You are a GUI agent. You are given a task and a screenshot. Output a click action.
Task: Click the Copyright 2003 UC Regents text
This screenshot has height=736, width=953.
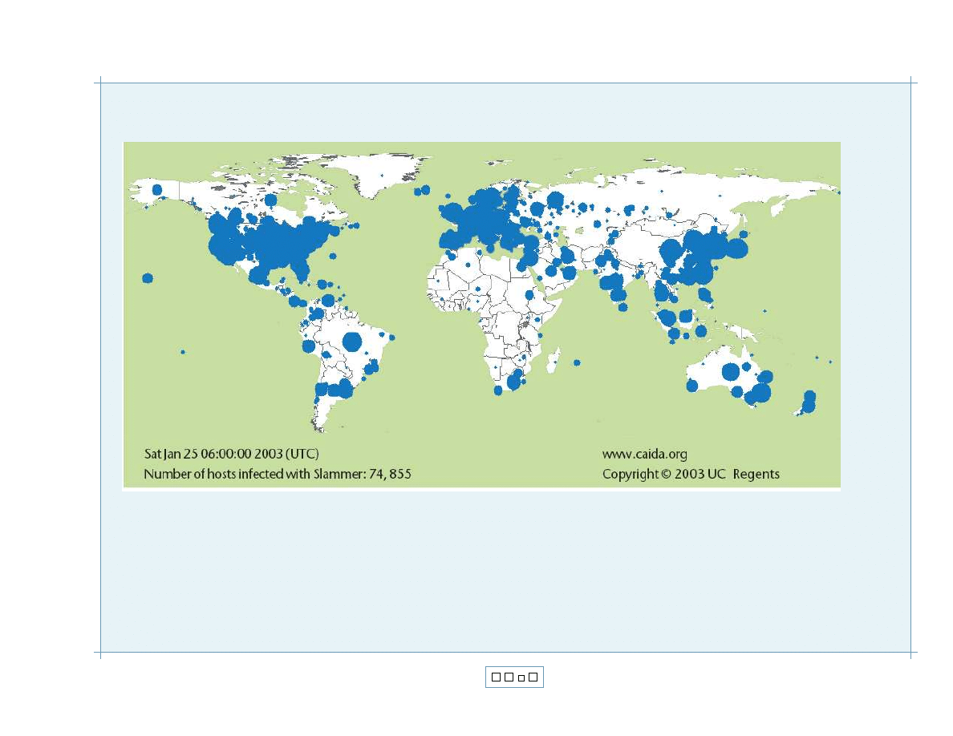pyautogui.click(x=691, y=474)
